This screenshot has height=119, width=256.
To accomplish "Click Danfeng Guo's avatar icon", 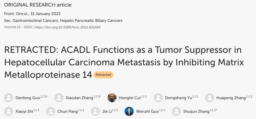I will click(9, 98).
